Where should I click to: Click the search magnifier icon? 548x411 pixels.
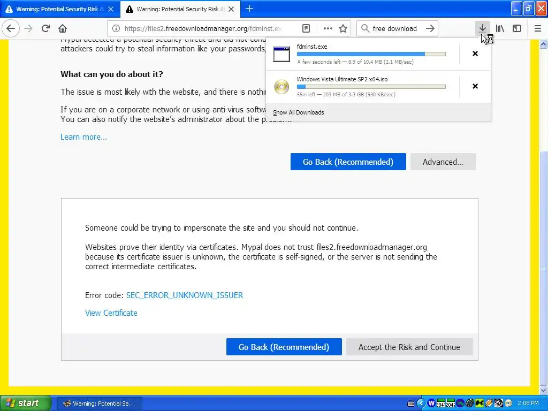click(365, 28)
